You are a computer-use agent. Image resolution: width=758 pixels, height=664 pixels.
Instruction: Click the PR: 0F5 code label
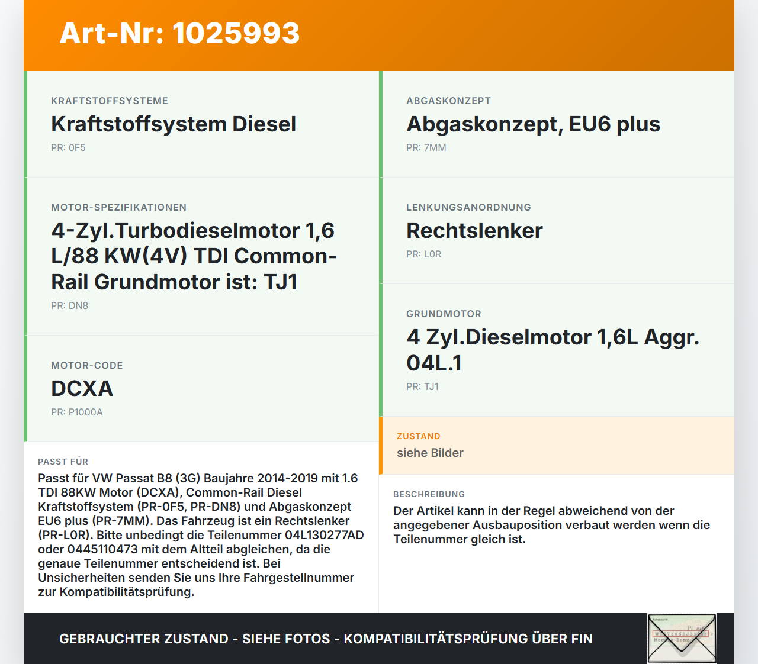click(69, 147)
